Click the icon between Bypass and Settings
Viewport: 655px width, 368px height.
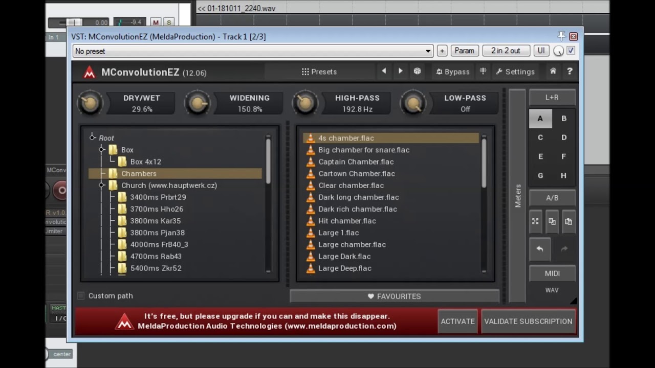483,72
